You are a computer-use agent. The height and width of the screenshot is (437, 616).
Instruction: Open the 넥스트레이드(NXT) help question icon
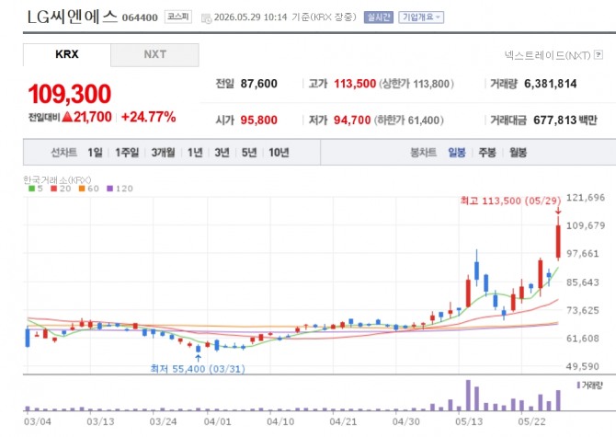(x=599, y=54)
